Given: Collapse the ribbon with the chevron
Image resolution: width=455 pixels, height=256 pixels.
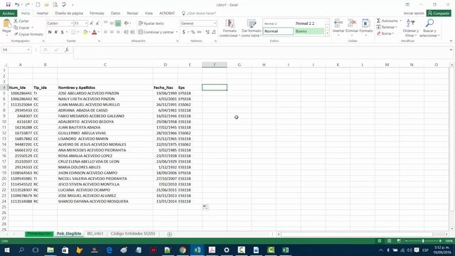Looking at the screenshot, I should [451, 41].
